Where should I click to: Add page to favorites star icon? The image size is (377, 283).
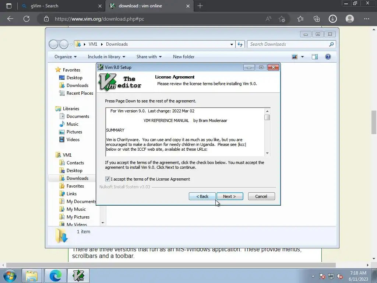point(282,19)
